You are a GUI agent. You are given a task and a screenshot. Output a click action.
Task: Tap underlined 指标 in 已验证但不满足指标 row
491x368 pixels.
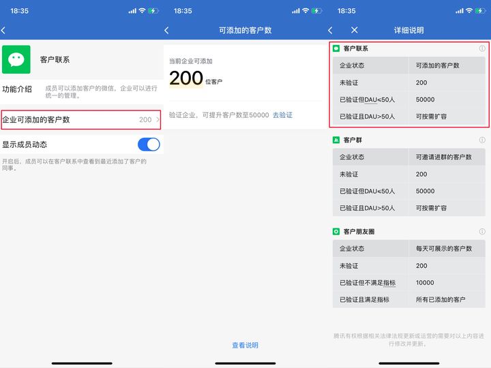click(389, 283)
